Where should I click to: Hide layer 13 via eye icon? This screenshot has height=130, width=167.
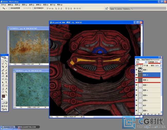(x=136, y=80)
